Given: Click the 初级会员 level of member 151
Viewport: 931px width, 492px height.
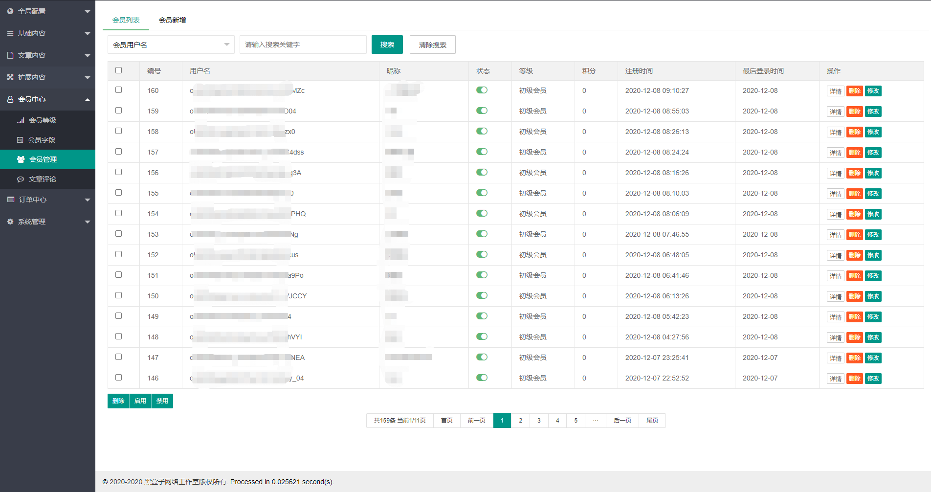Looking at the screenshot, I should 533,275.
